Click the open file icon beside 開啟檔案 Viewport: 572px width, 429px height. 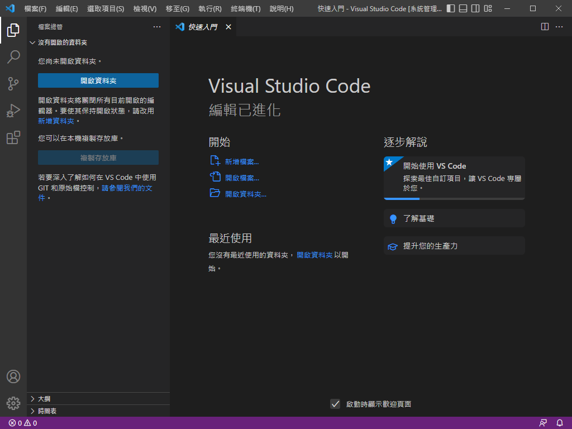(215, 177)
